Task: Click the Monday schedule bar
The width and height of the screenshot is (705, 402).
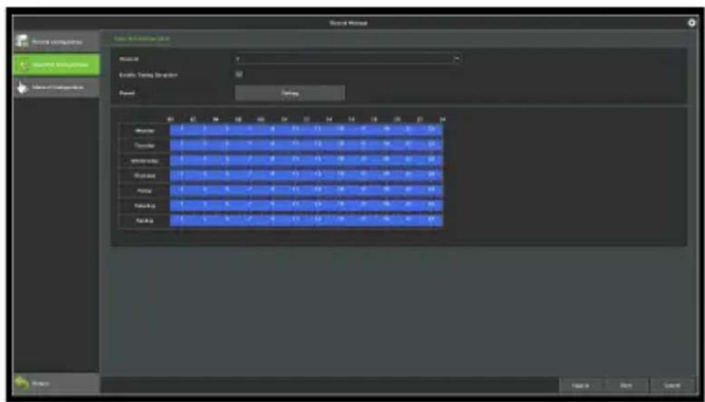Action: [x=306, y=130]
